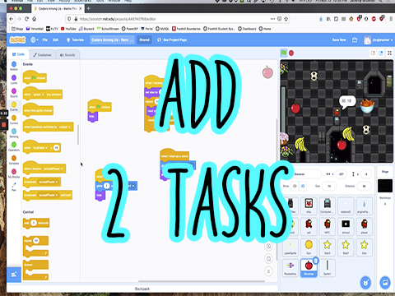Click Save Now

click(x=339, y=40)
